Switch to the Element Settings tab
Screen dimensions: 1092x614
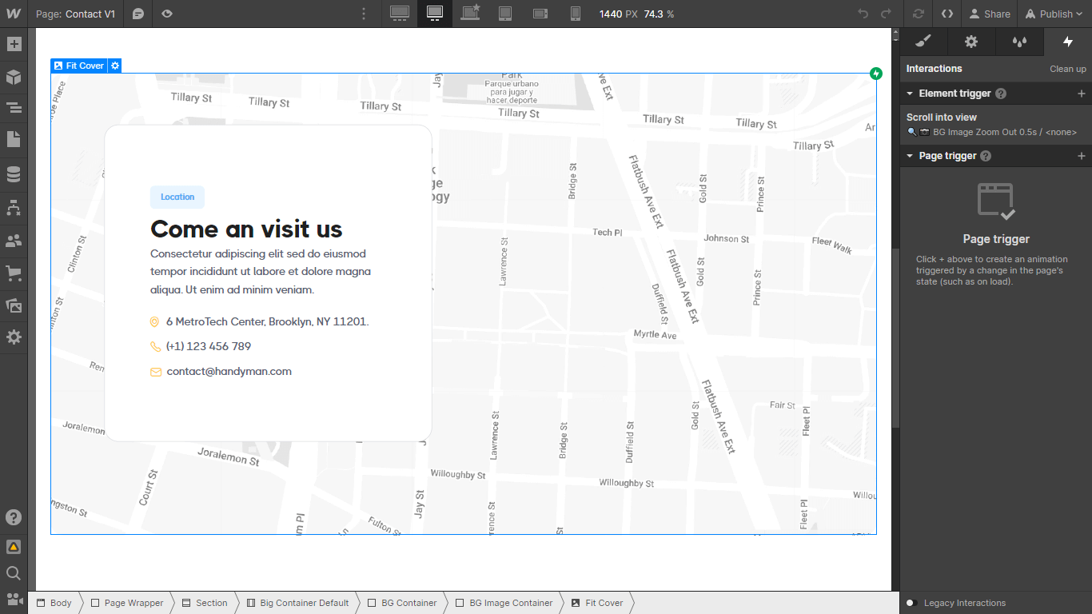pyautogui.click(x=971, y=42)
